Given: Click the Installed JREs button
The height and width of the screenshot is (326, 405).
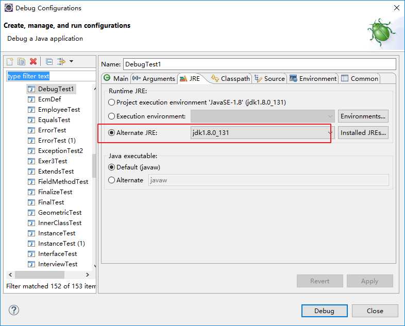Looking at the screenshot, I should tap(363, 133).
